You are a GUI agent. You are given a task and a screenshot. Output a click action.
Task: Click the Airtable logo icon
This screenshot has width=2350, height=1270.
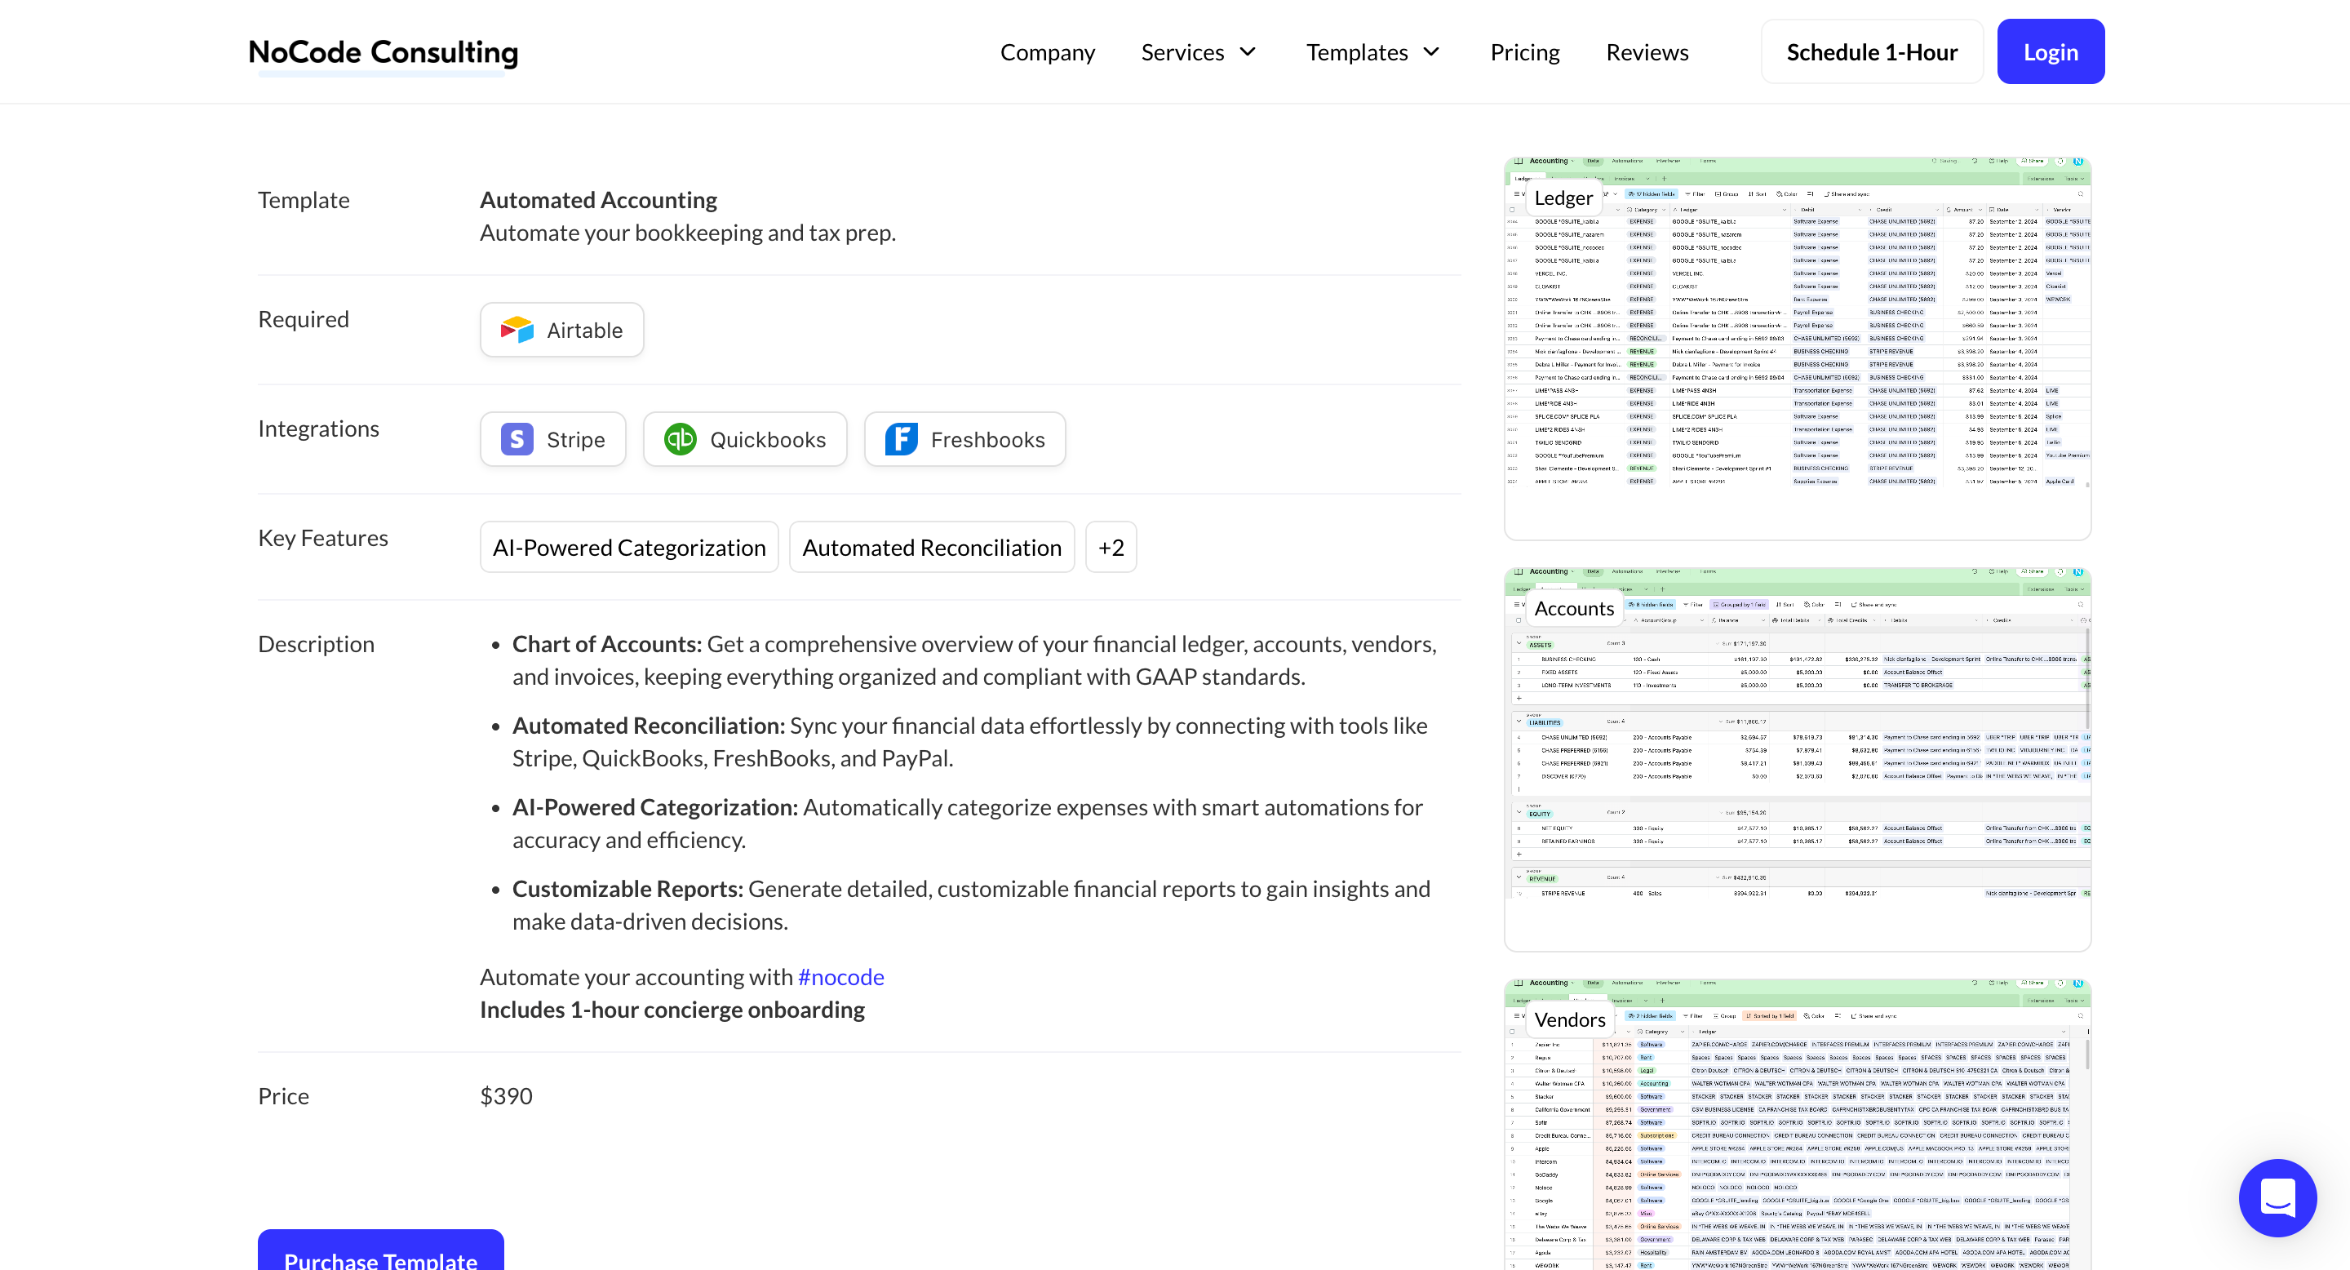point(517,331)
